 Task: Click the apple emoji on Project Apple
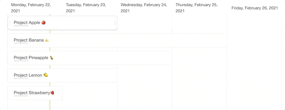(44, 23)
